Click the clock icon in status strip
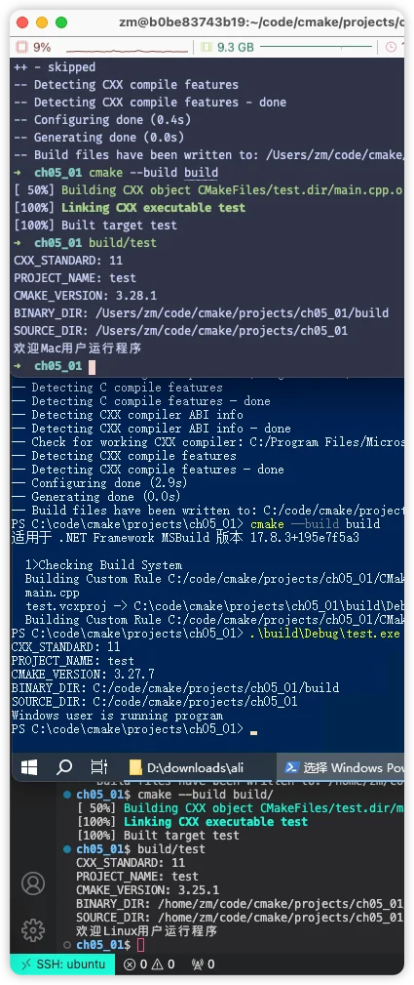The image size is (414, 985). tap(392, 47)
